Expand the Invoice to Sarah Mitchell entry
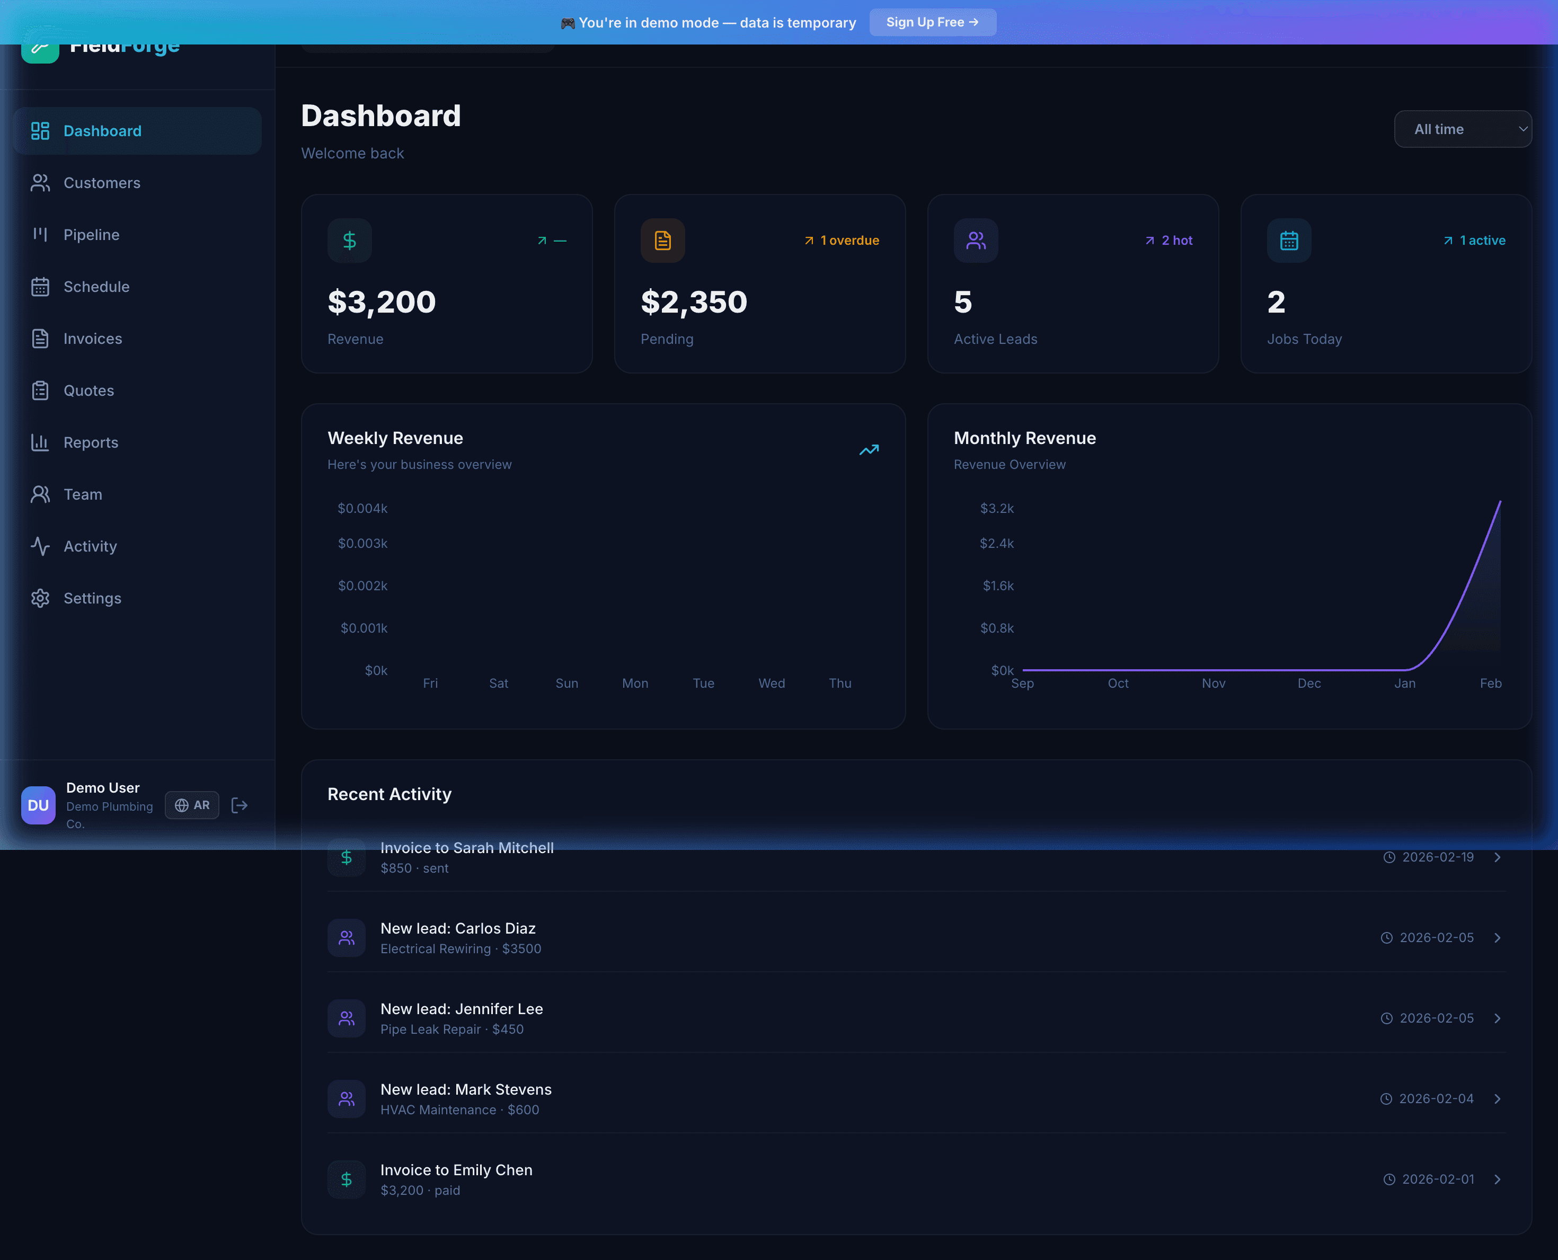Image resolution: width=1558 pixels, height=1260 pixels. click(1497, 857)
